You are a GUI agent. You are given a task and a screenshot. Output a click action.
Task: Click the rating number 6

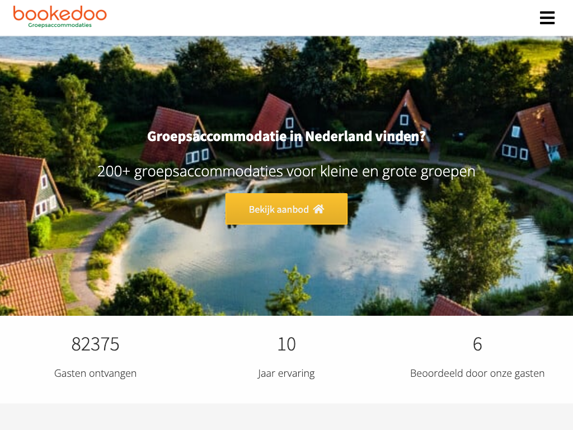[477, 344]
